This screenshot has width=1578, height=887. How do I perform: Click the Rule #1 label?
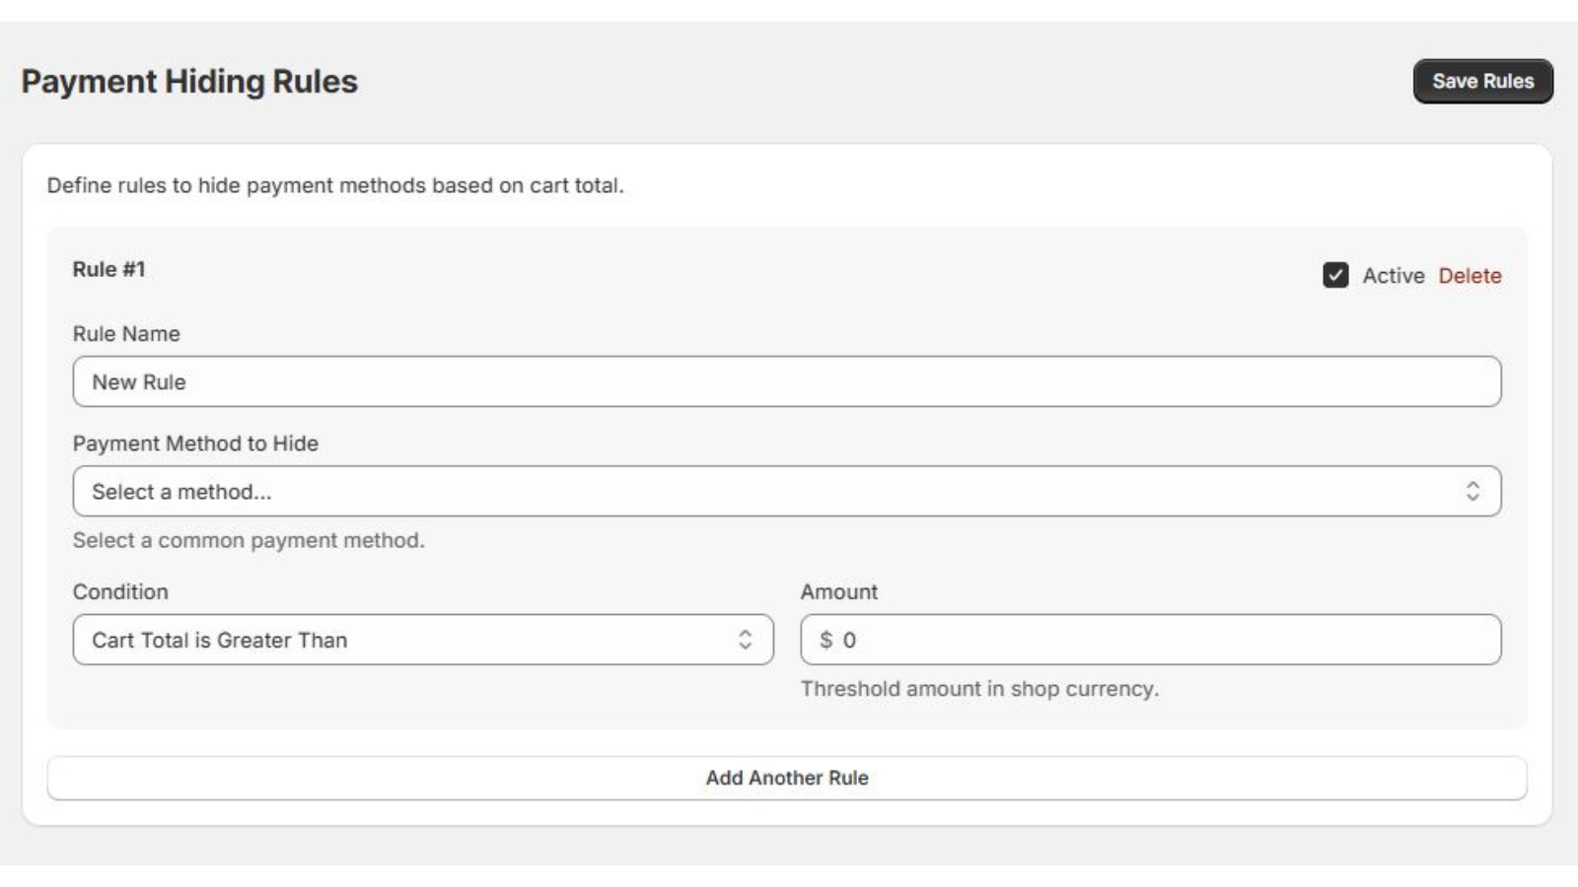108,270
